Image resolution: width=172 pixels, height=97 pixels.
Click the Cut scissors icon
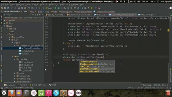click(19, 8)
